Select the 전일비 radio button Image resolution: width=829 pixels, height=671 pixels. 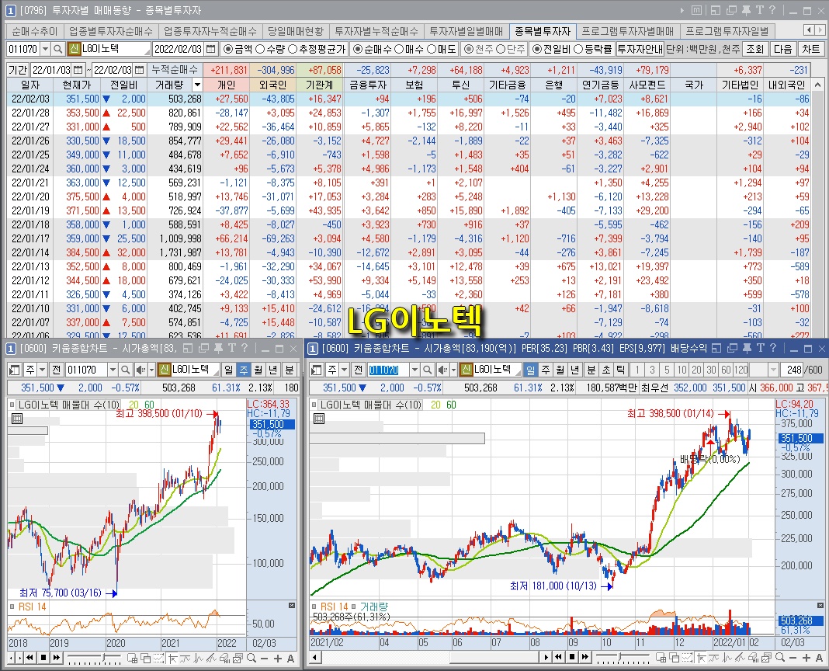tap(537, 49)
